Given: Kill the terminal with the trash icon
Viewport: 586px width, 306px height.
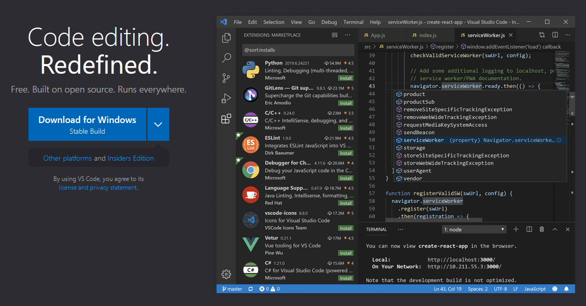Looking at the screenshot, I should coord(541,229).
